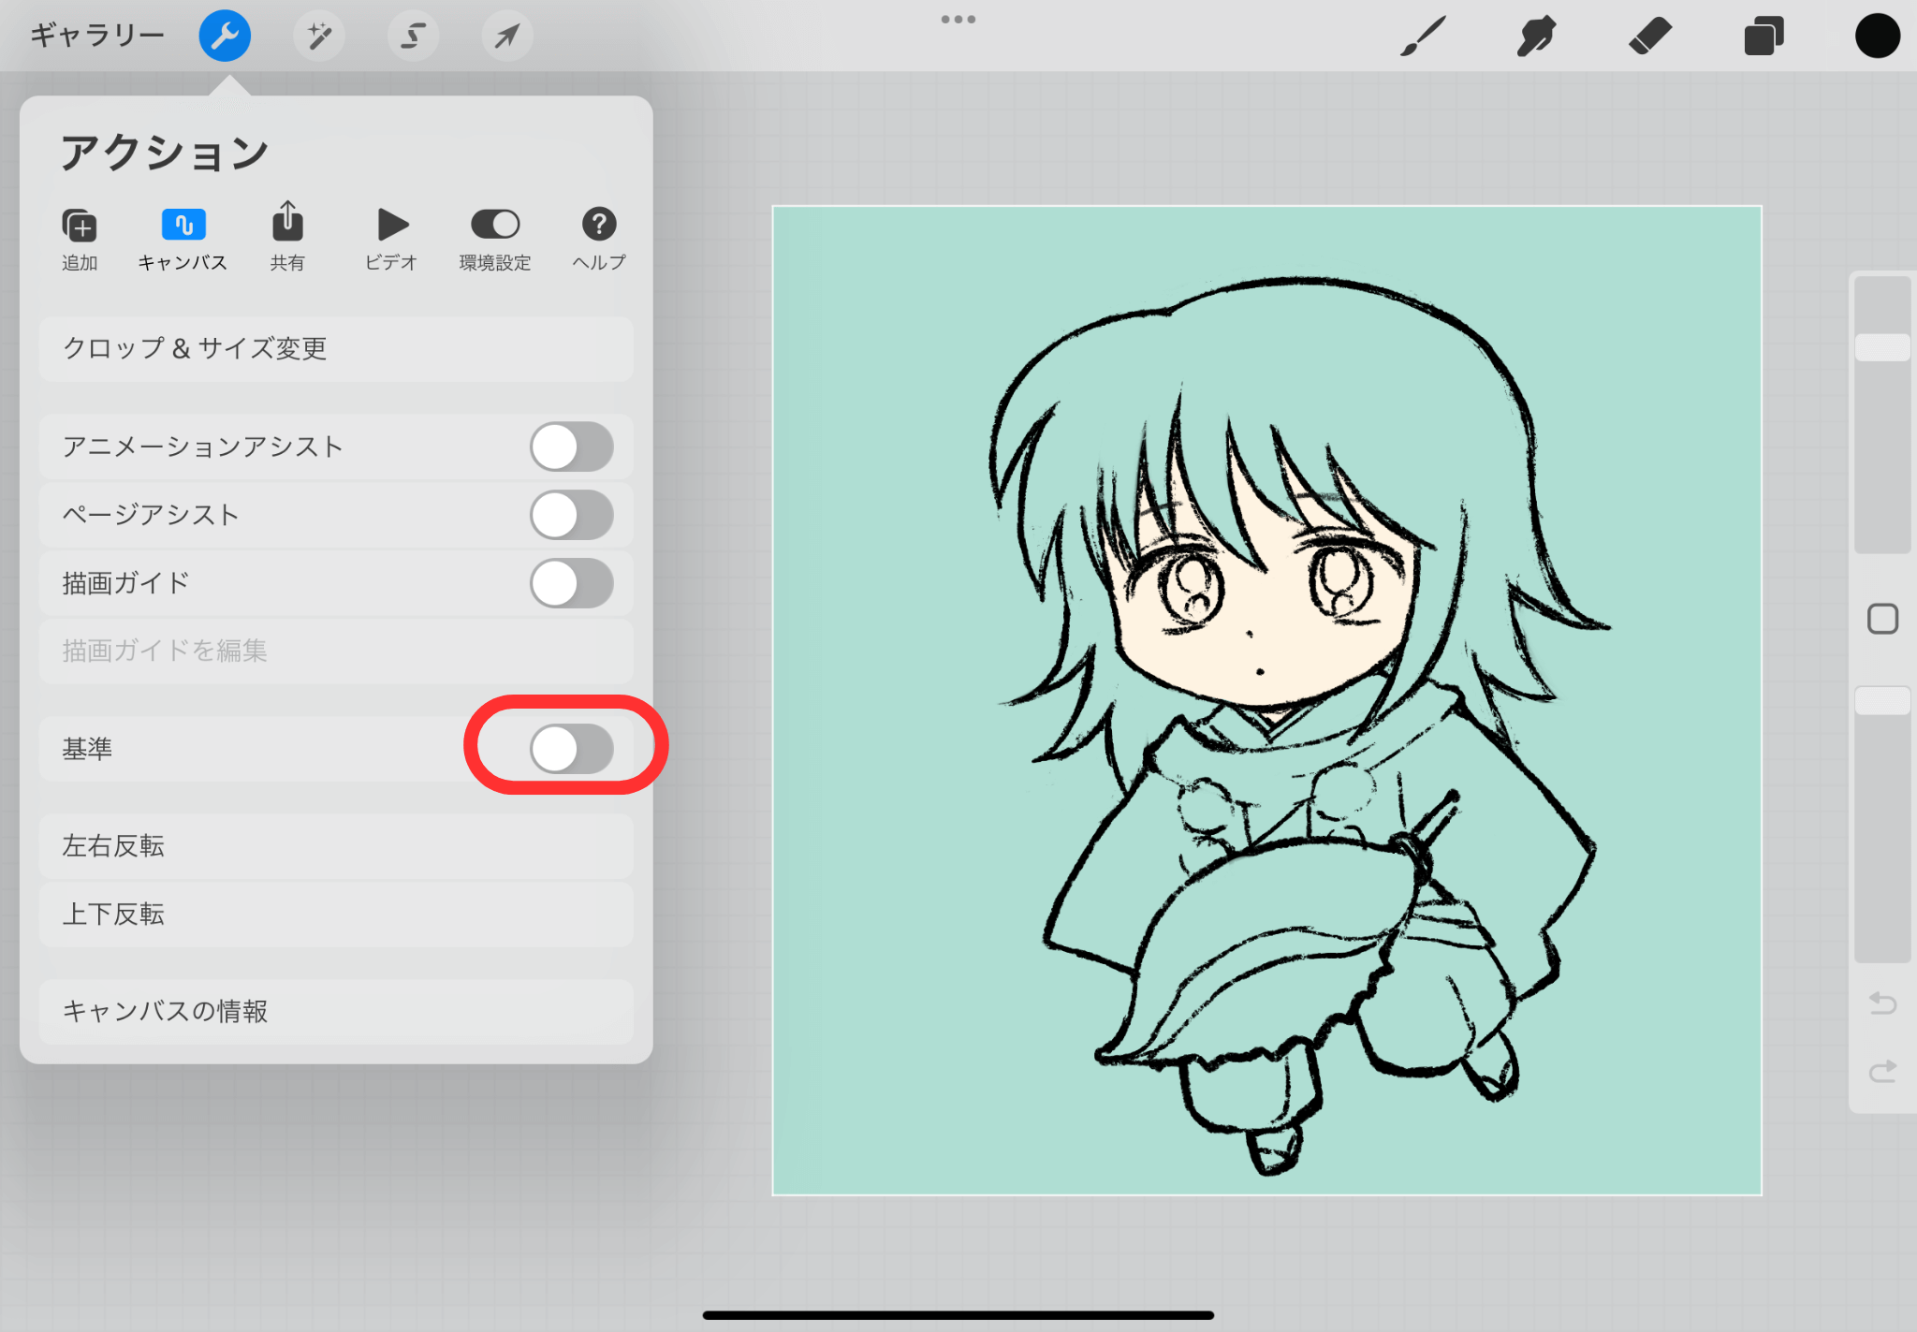The width and height of the screenshot is (1917, 1332).
Task: Toggle アニメーションアシスト switch
Action: [x=571, y=447]
